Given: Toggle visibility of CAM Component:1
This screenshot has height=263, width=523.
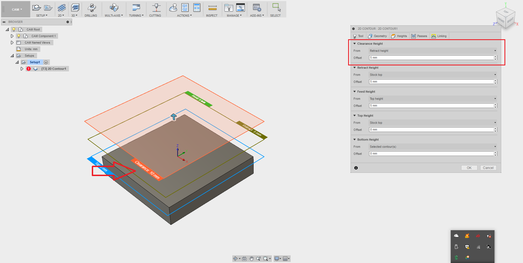Looking at the screenshot, I should [x=19, y=36].
